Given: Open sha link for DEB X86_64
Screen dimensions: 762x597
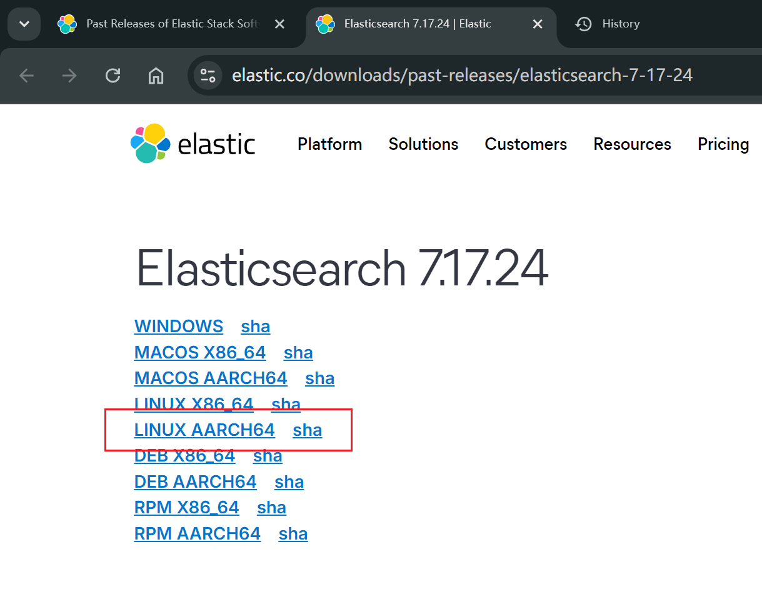Looking at the screenshot, I should (268, 456).
